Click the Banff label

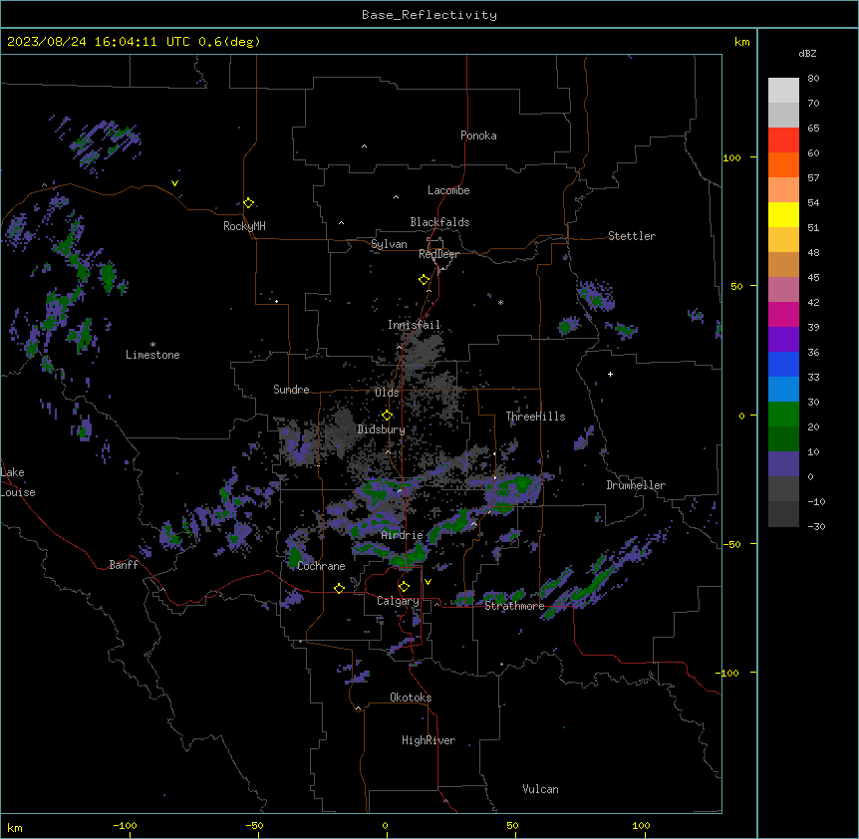pos(124,565)
